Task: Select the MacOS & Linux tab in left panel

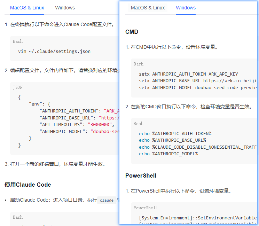Action: click(27, 8)
